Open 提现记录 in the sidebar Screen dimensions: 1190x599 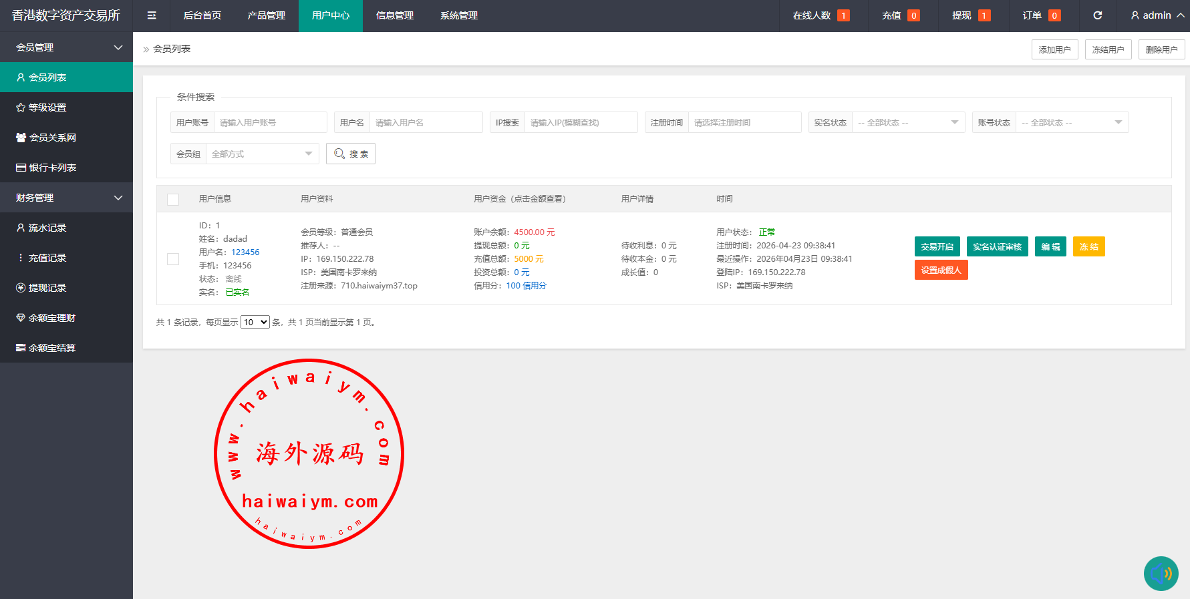point(47,288)
